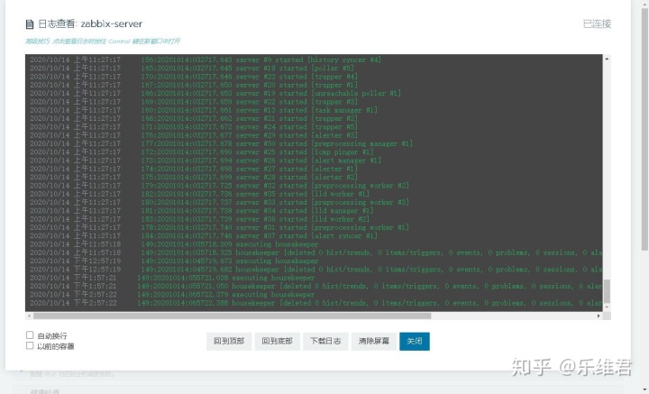The width and height of the screenshot is (649, 394).
Task: Click the 回到顶部 button
Action: [x=229, y=341]
